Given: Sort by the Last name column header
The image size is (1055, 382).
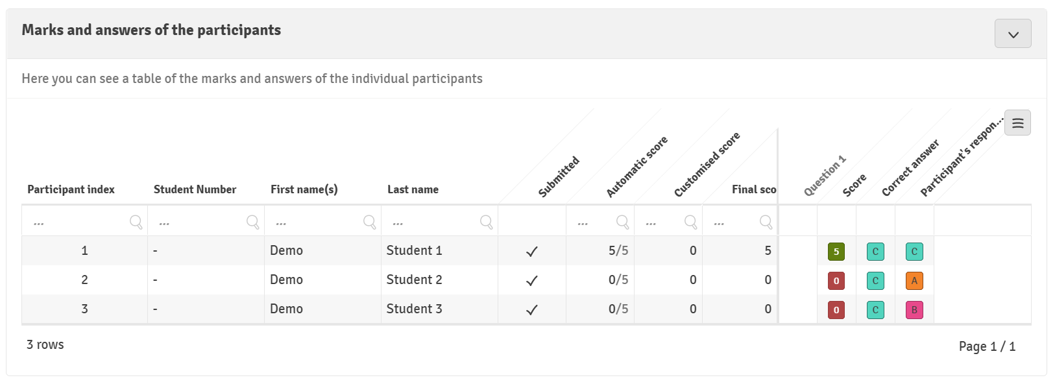Looking at the screenshot, I should pyautogui.click(x=413, y=189).
